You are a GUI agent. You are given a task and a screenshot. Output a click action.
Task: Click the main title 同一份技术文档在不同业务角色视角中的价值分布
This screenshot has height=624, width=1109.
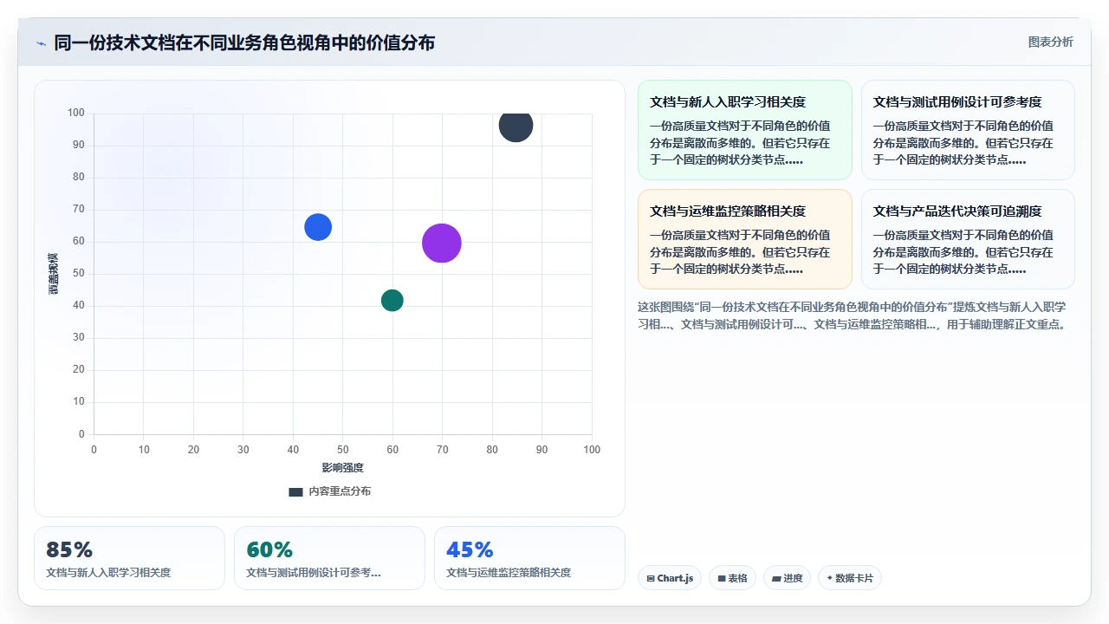point(244,42)
